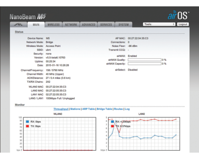
Task: Open the Stations monitor link
Action: pos(75,109)
